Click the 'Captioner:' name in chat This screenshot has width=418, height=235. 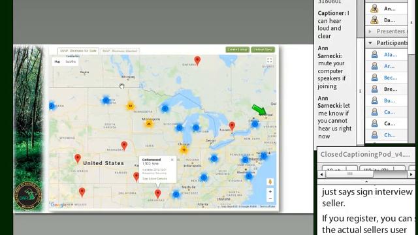[x=332, y=13]
